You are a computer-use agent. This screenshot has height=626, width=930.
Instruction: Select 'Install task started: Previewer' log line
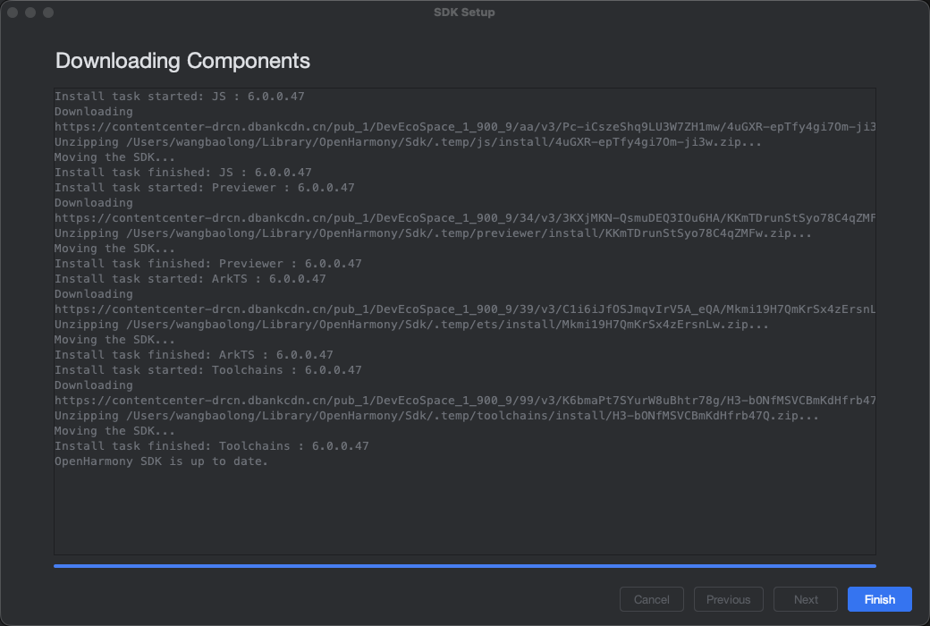[205, 188]
